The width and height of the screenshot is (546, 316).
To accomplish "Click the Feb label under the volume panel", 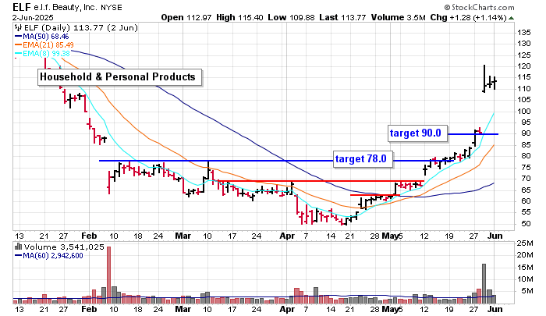I will pyautogui.click(x=89, y=309).
